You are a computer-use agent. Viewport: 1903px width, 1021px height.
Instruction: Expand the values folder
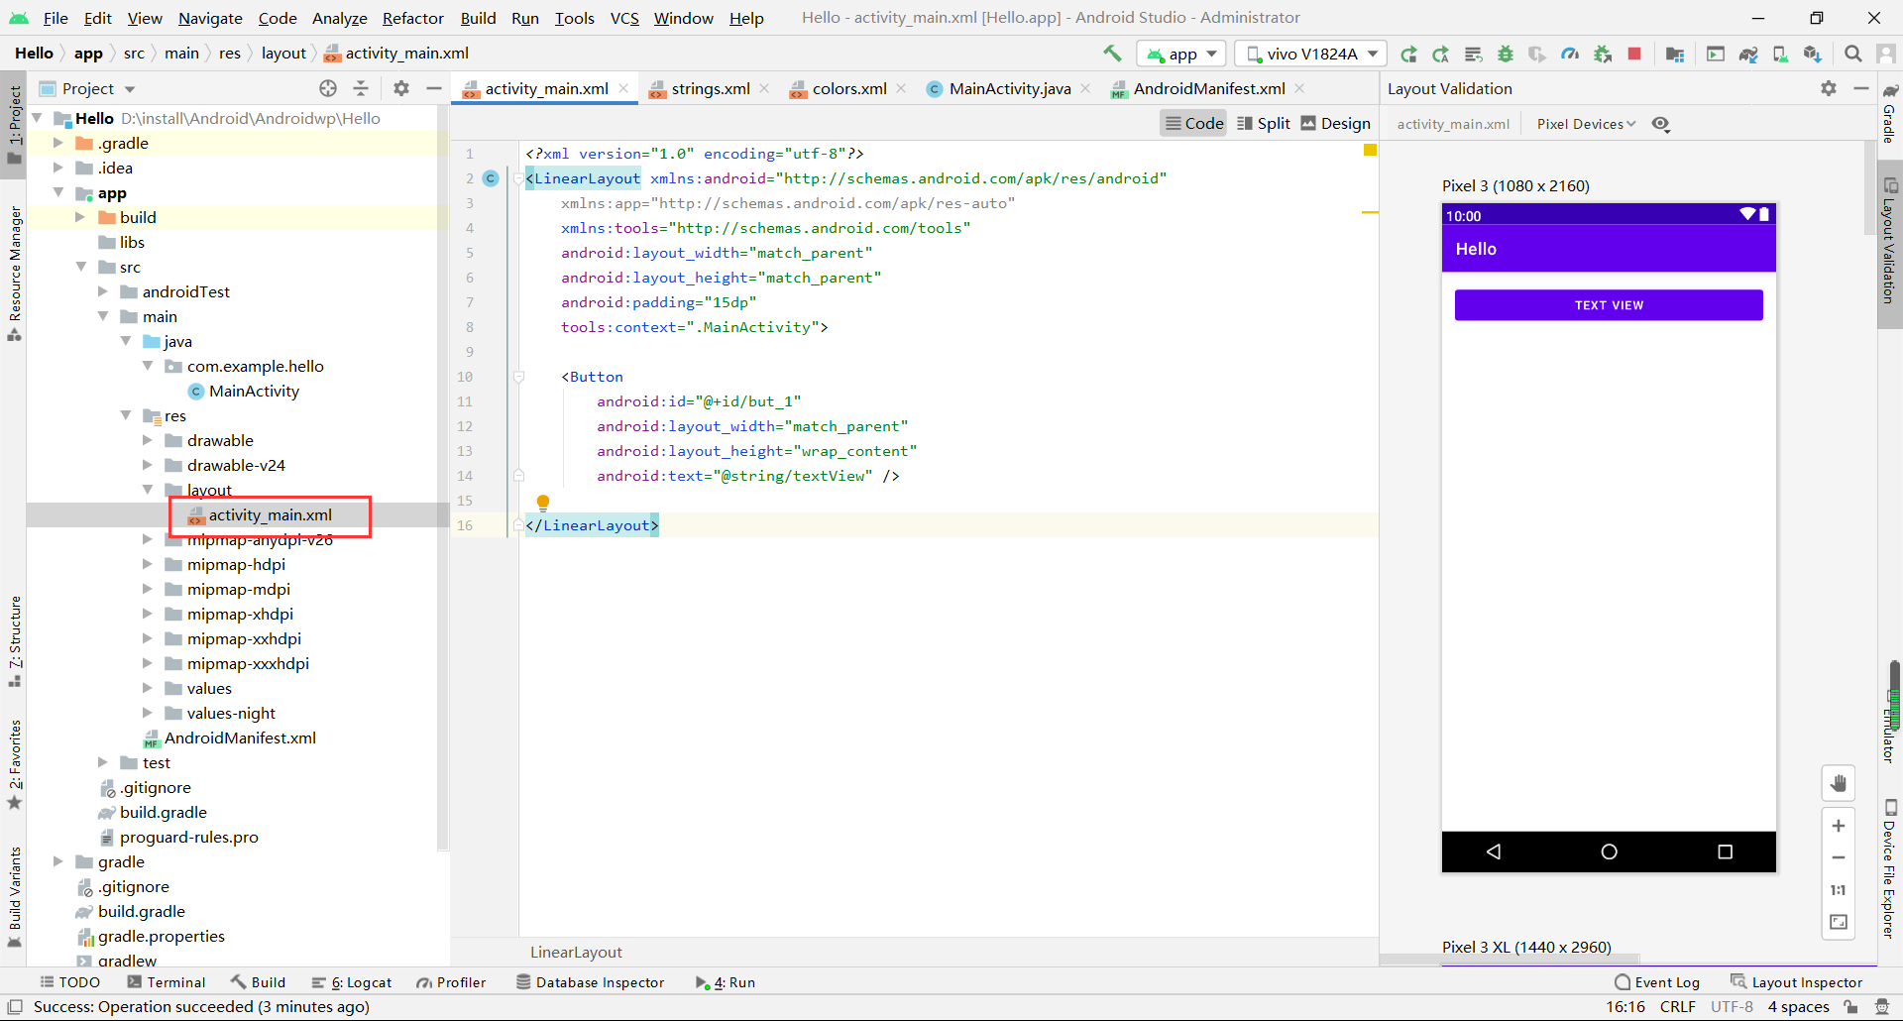[148, 688]
